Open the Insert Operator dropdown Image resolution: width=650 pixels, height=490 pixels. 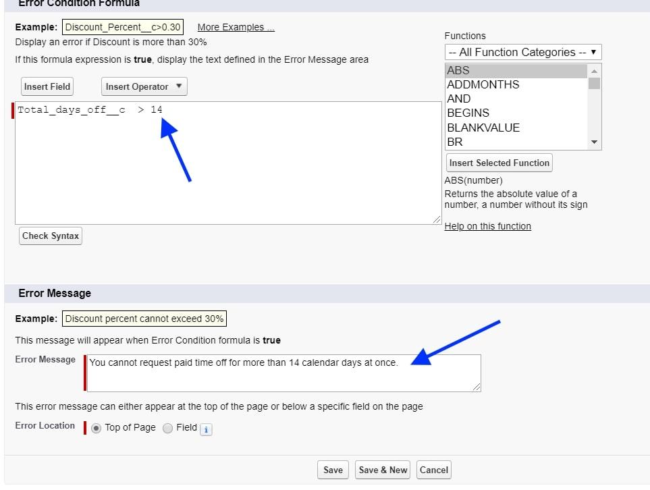144,86
